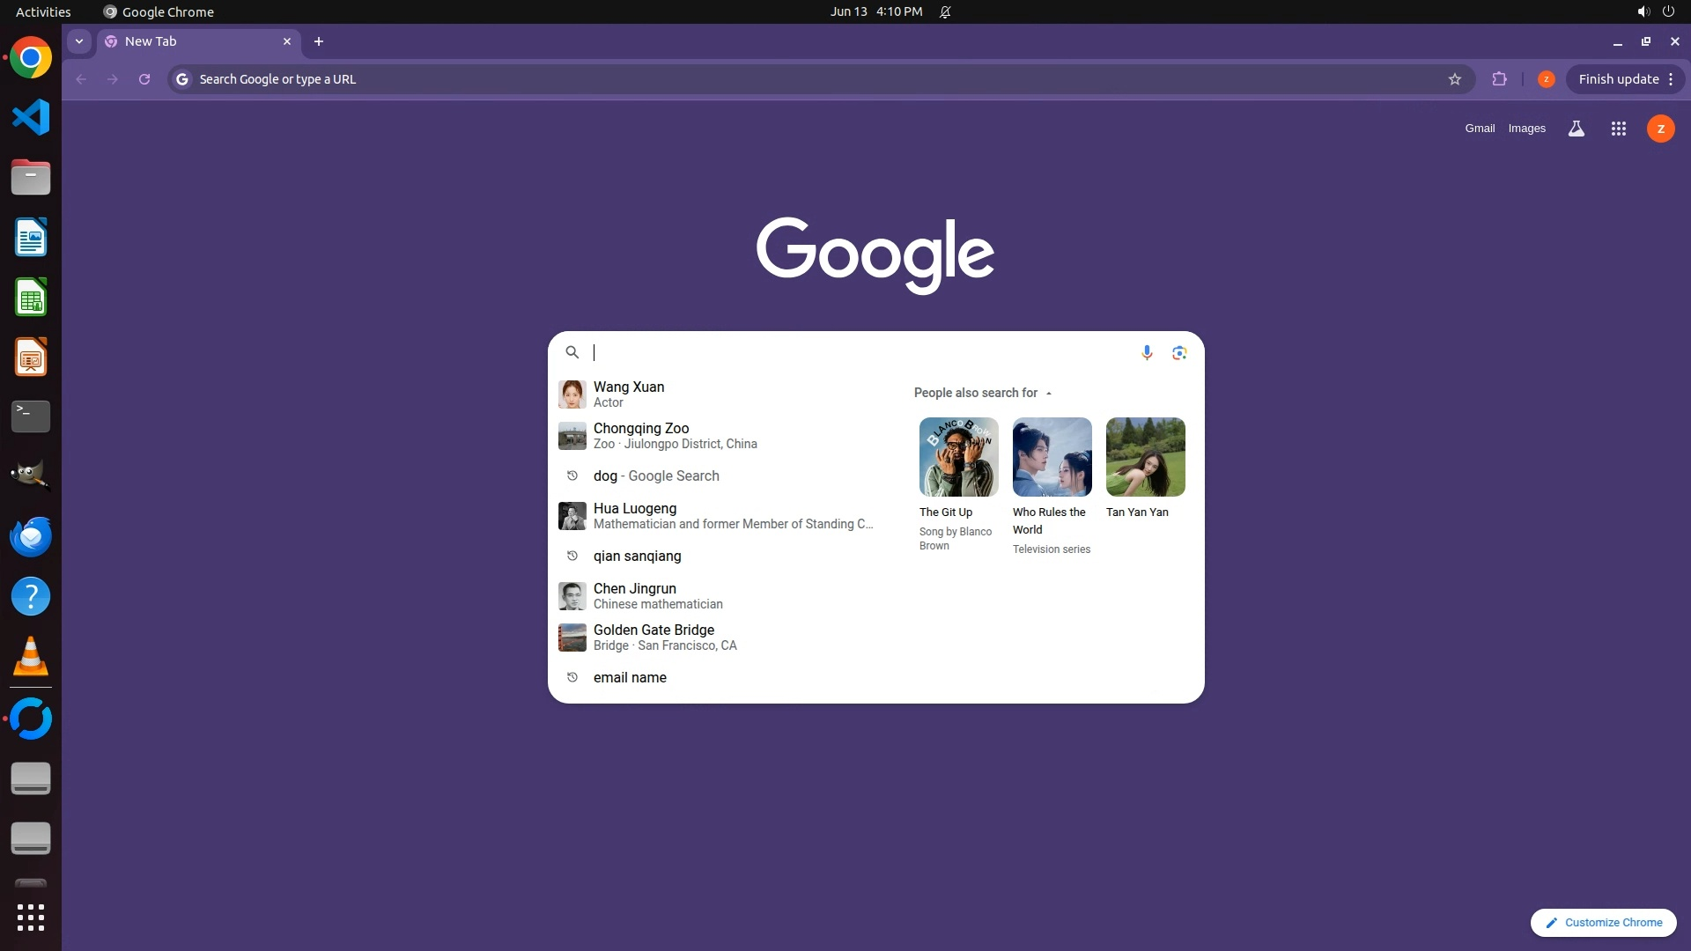This screenshot has height=951, width=1691.
Task: Collapse the People also search for section
Action: (1048, 393)
